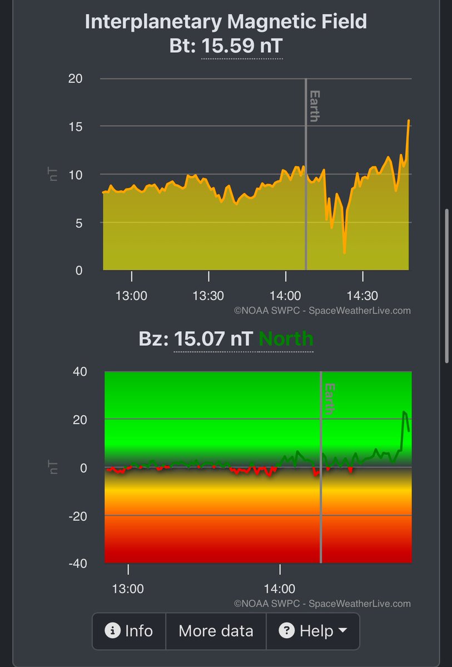Open the More data button

(x=216, y=631)
